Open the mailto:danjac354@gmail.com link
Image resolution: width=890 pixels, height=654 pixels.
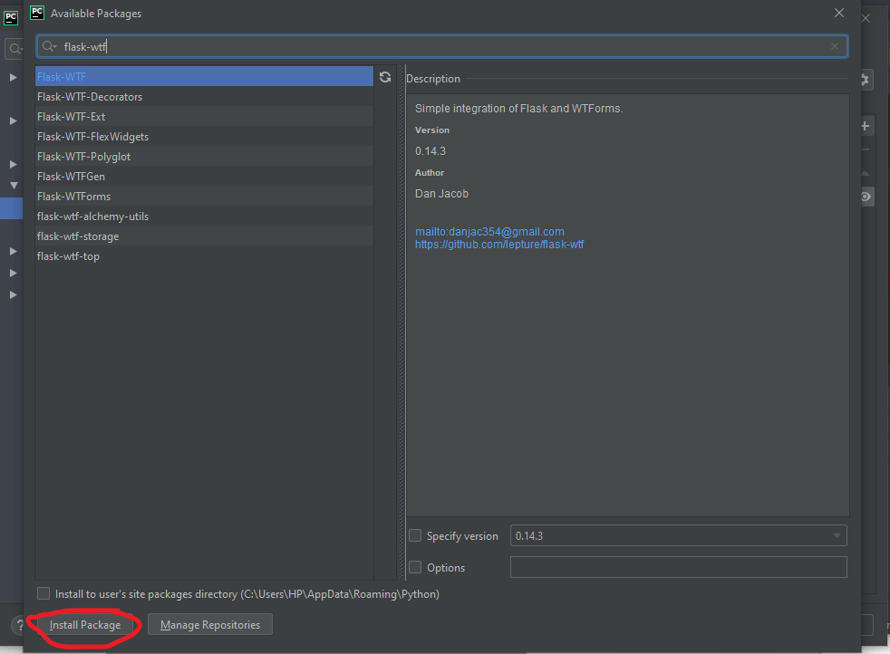click(x=489, y=231)
